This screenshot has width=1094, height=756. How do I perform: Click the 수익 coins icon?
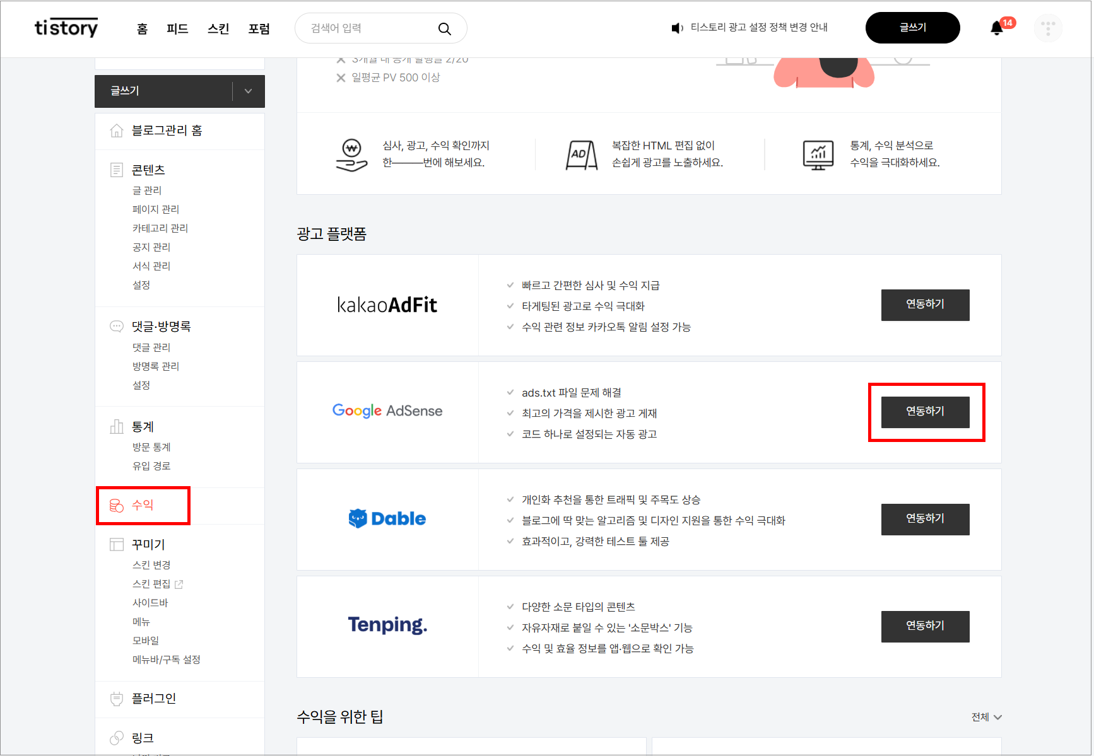coord(117,505)
